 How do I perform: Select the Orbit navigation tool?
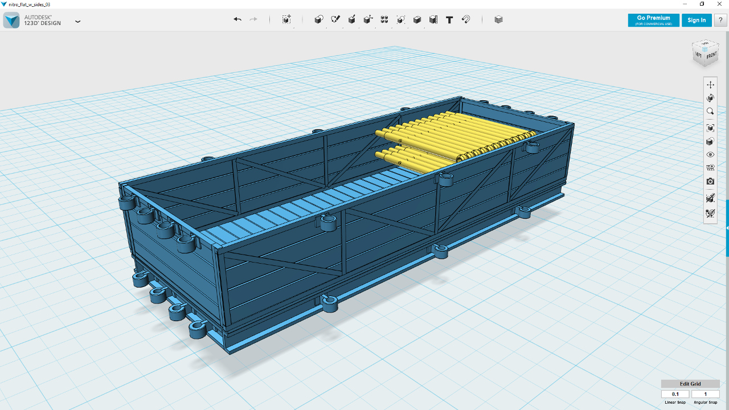click(x=710, y=99)
